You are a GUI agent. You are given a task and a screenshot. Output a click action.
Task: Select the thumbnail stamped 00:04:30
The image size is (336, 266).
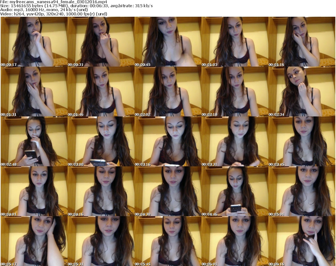(168, 192)
